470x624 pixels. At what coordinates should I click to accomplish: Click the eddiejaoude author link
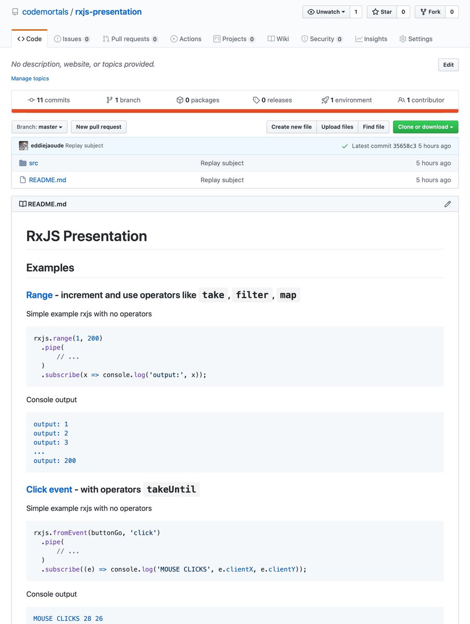point(47,146)
